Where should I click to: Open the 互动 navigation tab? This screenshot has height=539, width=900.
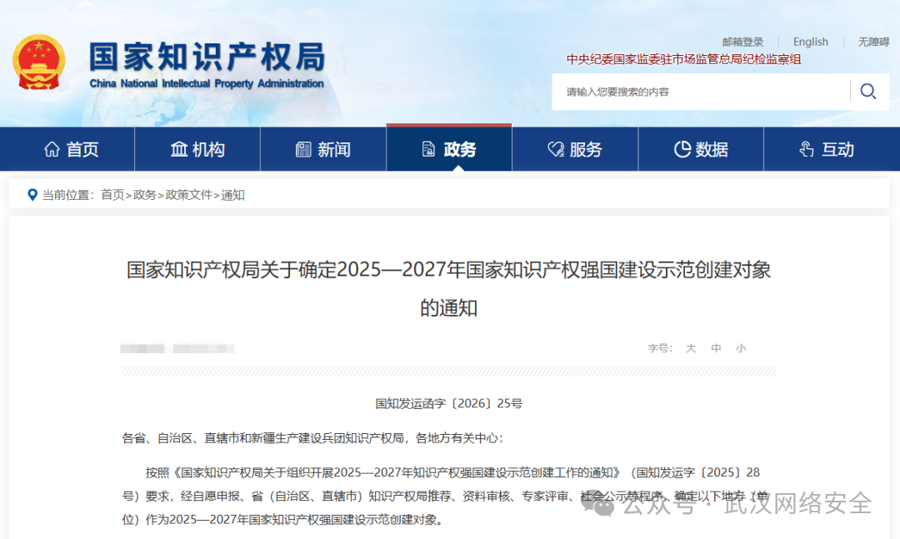tap(827, 149)
